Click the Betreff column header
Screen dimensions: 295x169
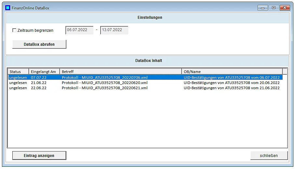click(x=120, y=72)
